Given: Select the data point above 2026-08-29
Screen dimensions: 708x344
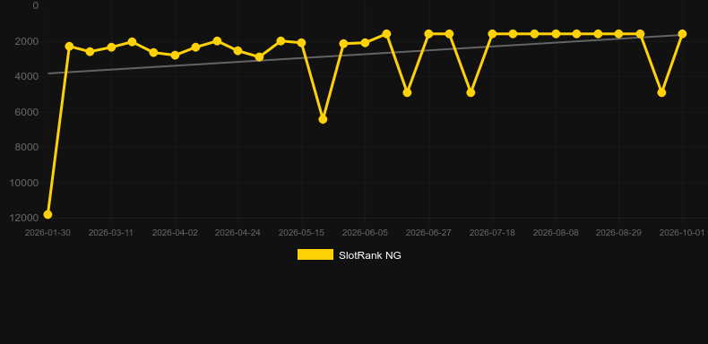Looking at the screenshot, I should point(618,34).
